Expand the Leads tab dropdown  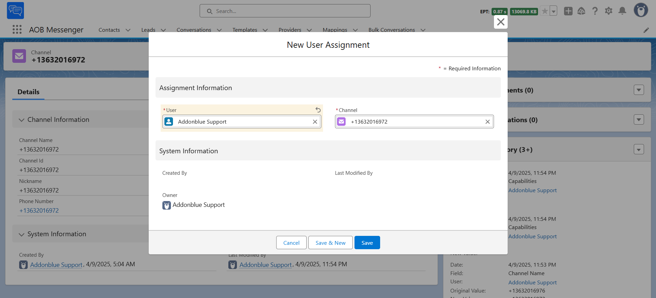point(163,30)
